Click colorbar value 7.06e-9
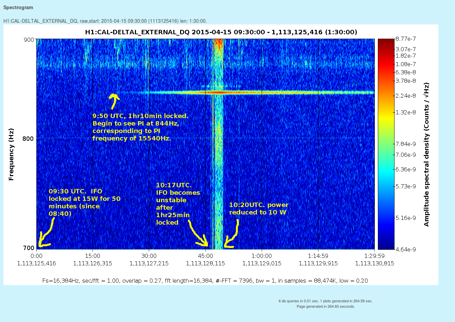Viewport: 455px width, 322px height. pos(406,155)
